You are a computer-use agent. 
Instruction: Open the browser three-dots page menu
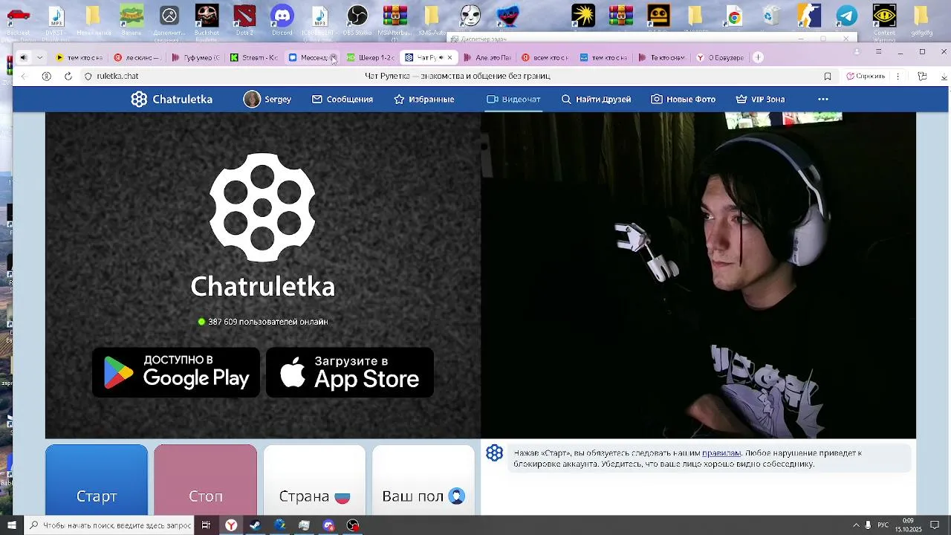[x=898, y=77]
